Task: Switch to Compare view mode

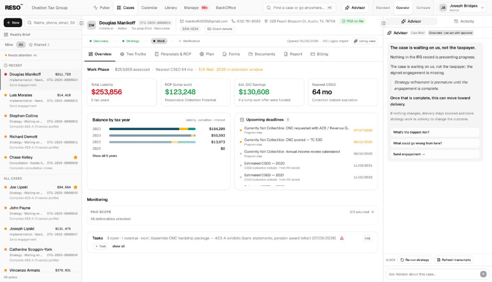Action: point(423,8)
